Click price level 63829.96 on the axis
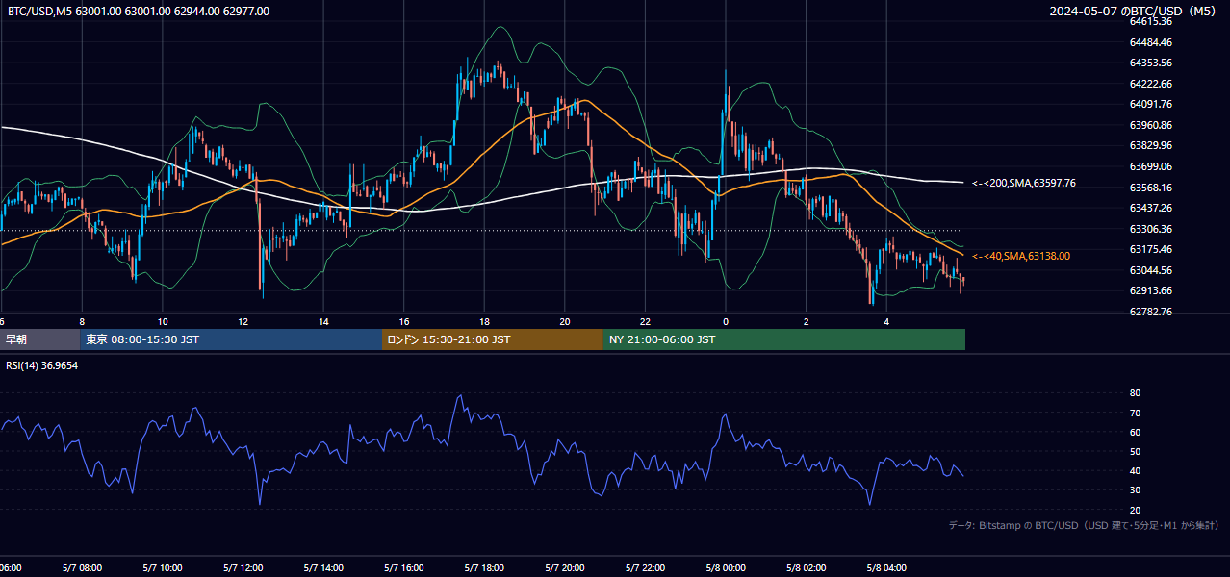The height and width of the screenshot is (577, 1230). 1151,145
